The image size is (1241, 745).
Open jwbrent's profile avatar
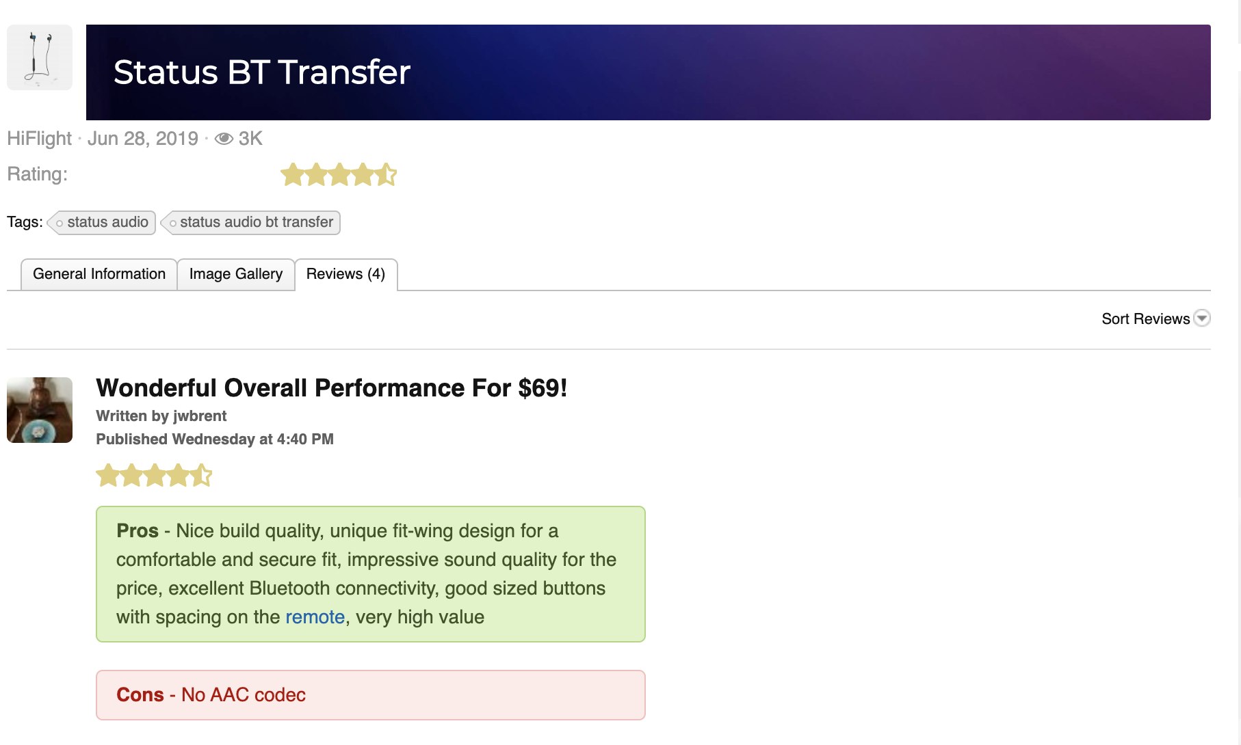pyautogui.click(x=40, y=410)
